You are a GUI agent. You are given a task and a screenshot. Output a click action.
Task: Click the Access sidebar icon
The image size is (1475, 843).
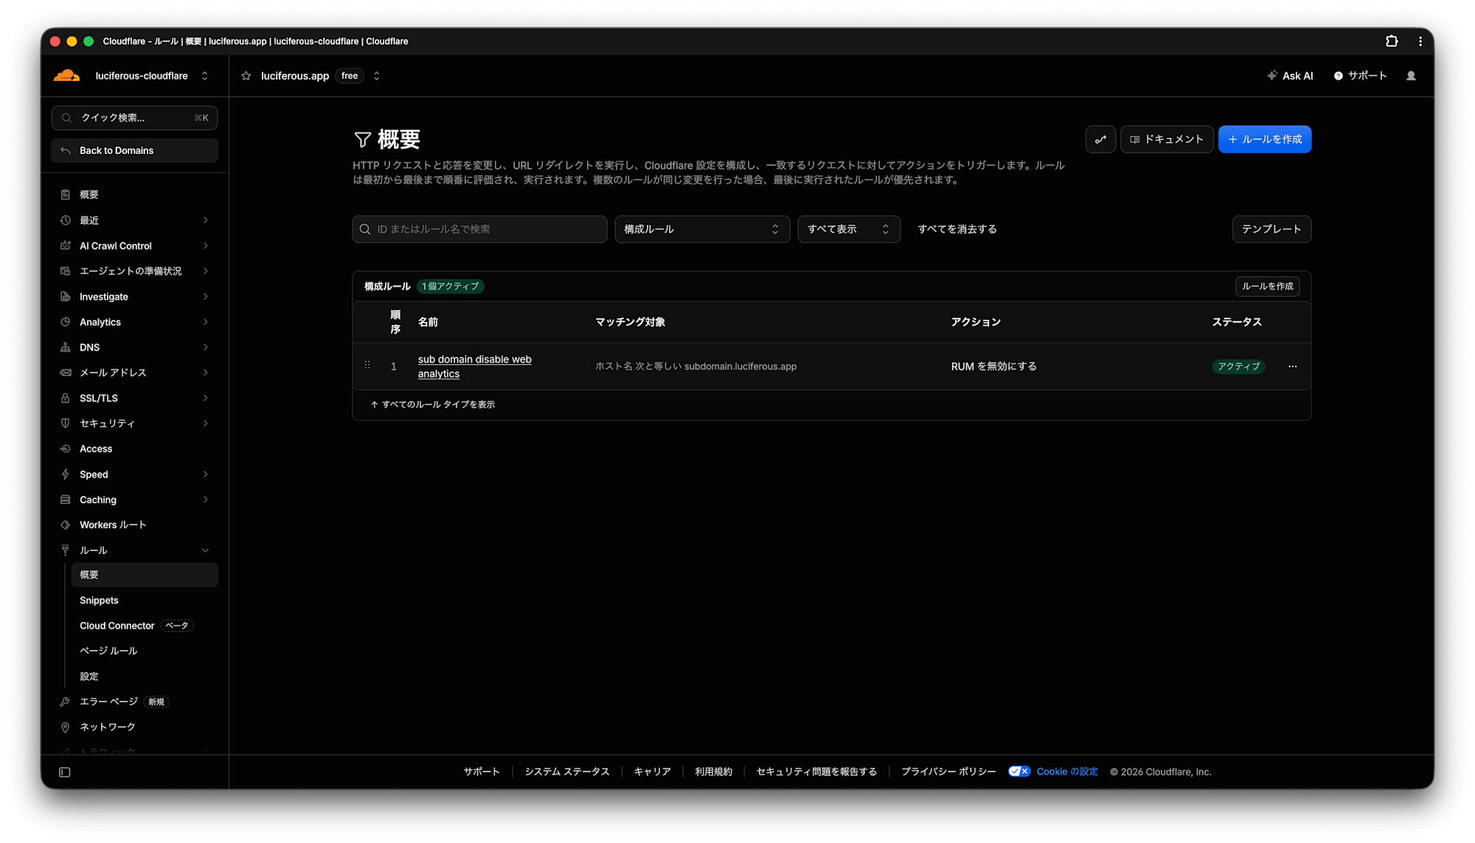click(66, 449)
